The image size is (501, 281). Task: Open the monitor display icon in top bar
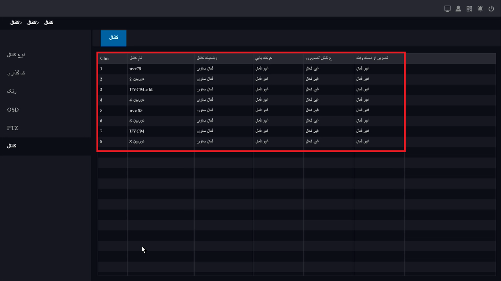click(x=447, y=9)
